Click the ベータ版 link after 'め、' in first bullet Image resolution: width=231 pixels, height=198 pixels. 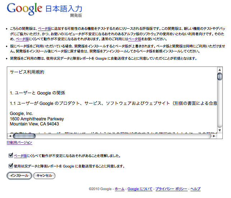point(22,39)
